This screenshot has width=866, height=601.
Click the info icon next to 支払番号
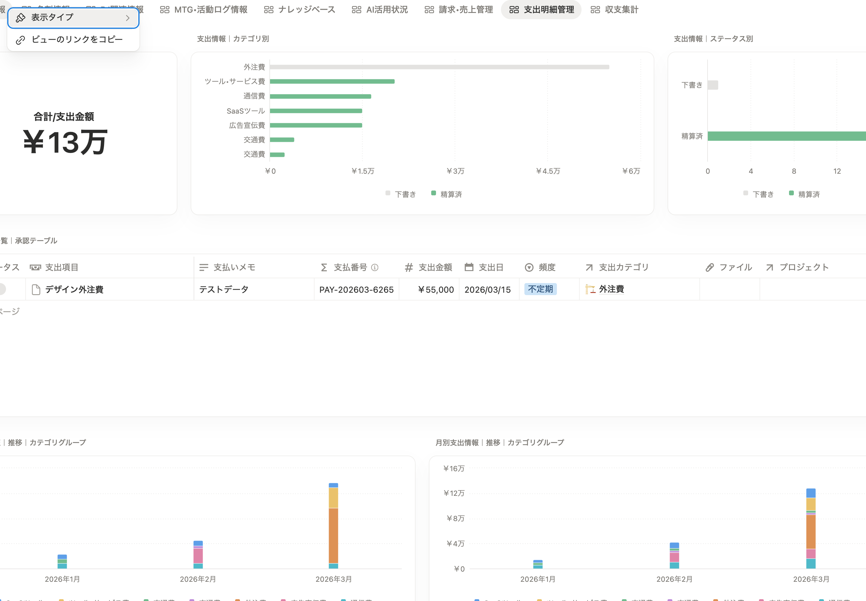coord(375,267)
